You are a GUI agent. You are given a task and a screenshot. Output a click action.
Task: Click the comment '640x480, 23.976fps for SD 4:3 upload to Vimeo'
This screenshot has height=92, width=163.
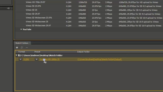pyautogui.click(x=140, y=6)
